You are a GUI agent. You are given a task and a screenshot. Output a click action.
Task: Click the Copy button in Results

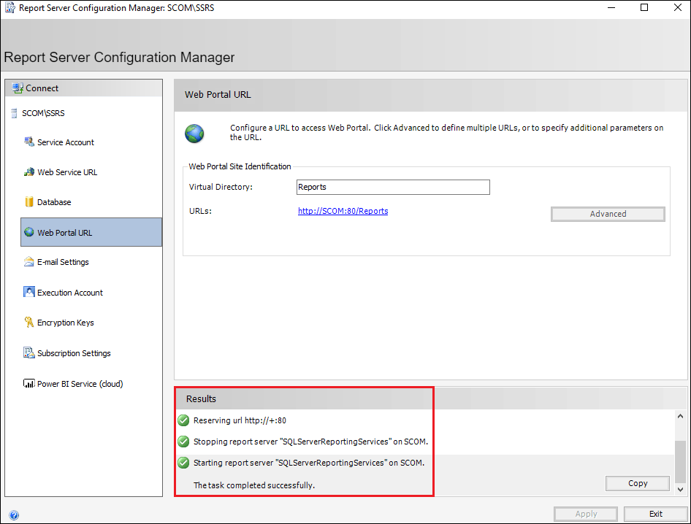click(638, 483)
